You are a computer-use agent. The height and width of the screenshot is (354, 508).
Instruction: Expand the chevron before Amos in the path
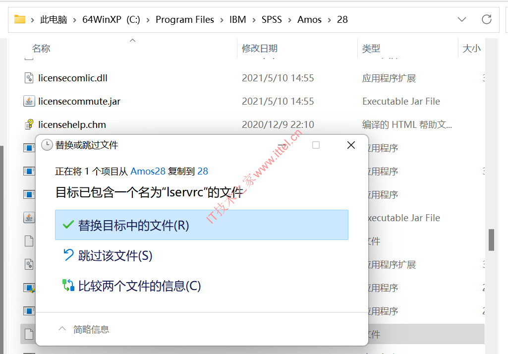point(289,20)
